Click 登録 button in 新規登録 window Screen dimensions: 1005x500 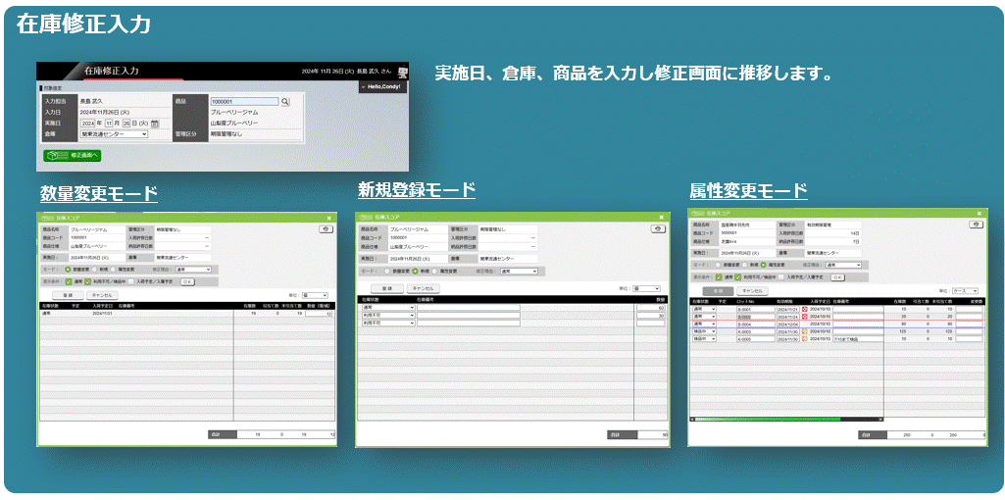coord(387,288)
